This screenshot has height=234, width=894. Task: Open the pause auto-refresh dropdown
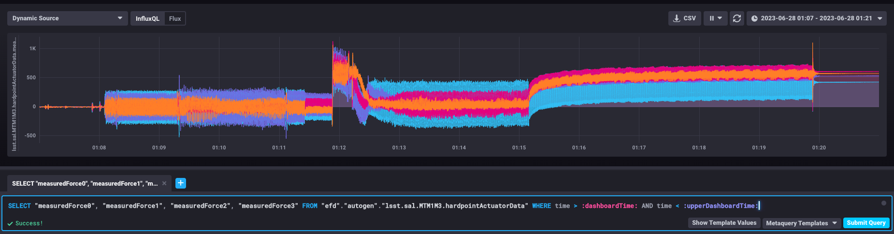pos(716,18)
